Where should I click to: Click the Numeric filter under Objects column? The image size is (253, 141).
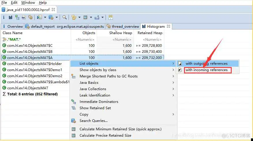tap(85, 39)
